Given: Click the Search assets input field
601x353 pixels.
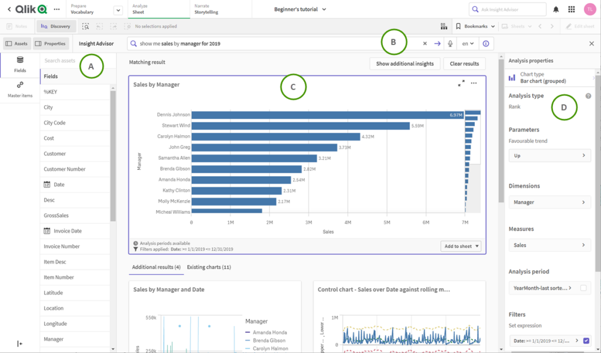Looking at the screenshot, I should [x=61, y=60].
